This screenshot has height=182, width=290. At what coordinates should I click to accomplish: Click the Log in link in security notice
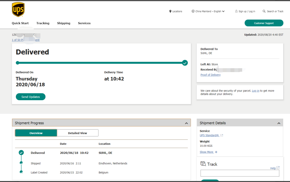tap(255, 91)
